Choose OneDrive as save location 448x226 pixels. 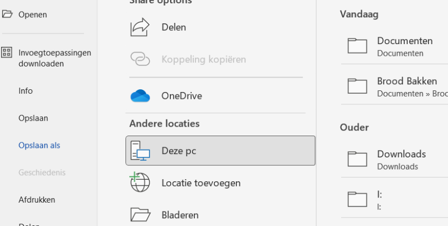pyautogui.click(x=181, y=96)
